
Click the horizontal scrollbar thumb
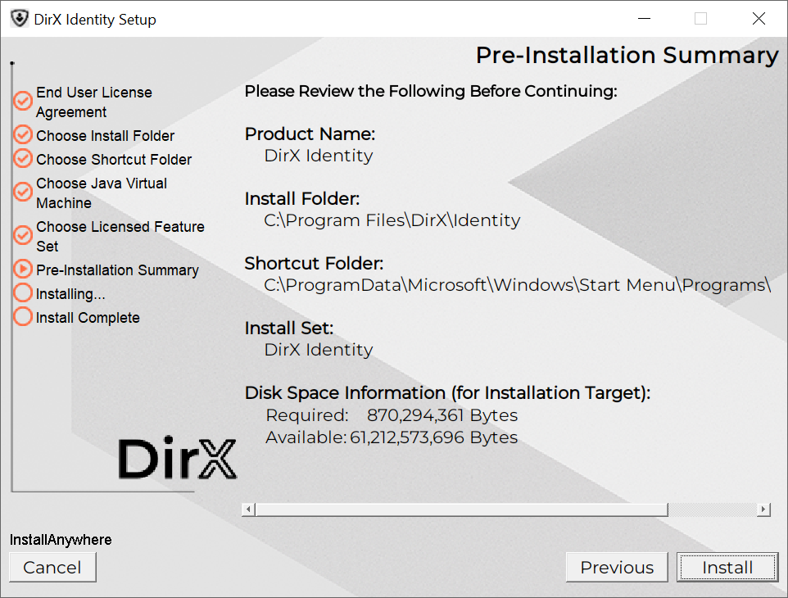pos(461,510)
